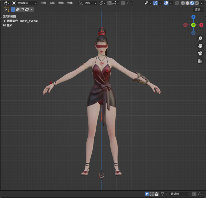
Task: Open the 物体模式 mode dropdown
Action: 24,3
